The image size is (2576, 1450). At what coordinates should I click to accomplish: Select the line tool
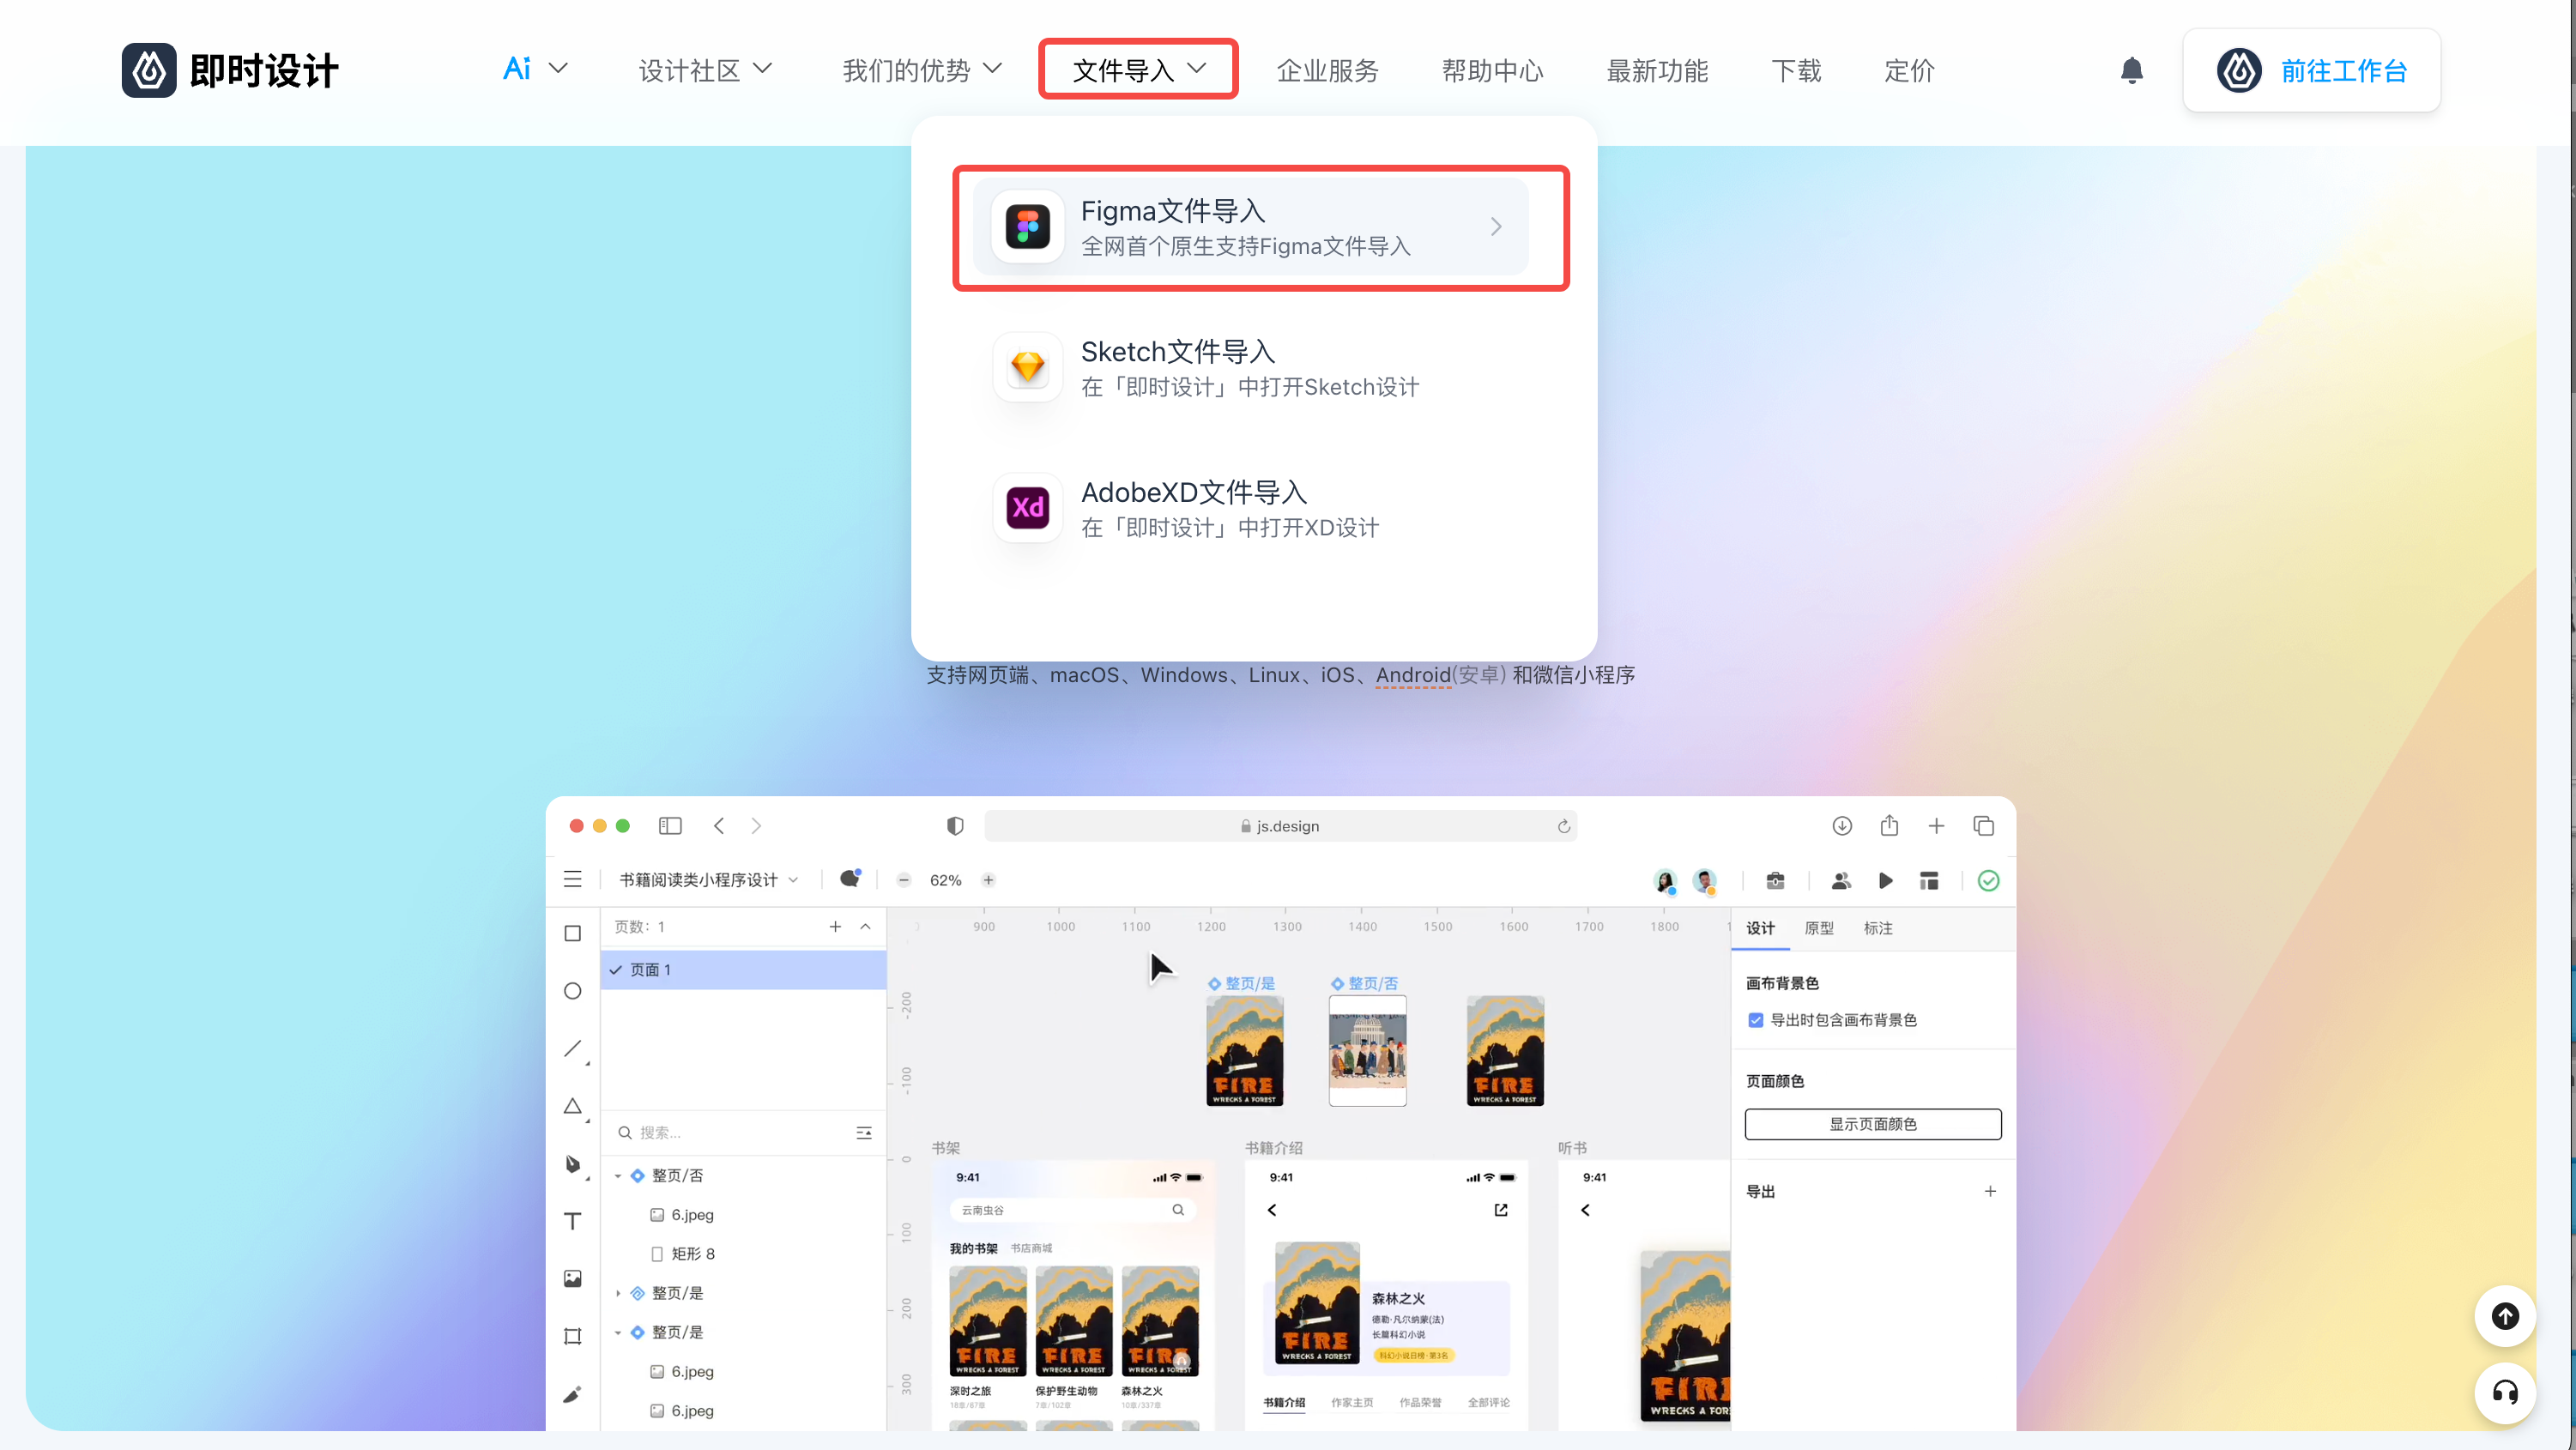[573, 1049]
